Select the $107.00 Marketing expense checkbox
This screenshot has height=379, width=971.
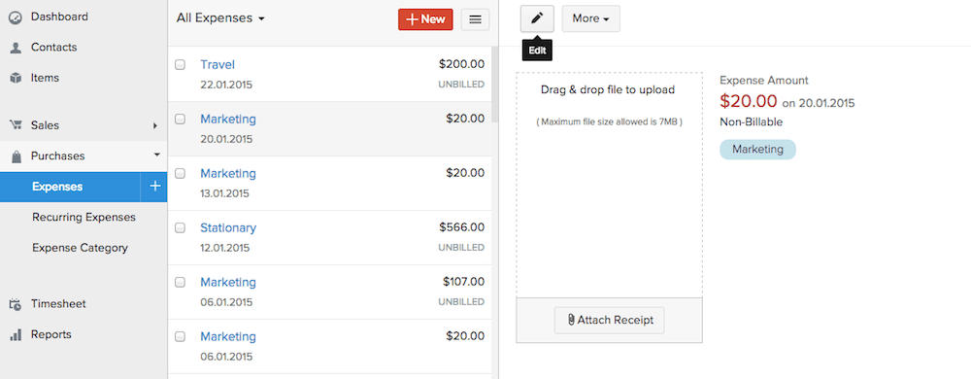[x=180, y=283]
